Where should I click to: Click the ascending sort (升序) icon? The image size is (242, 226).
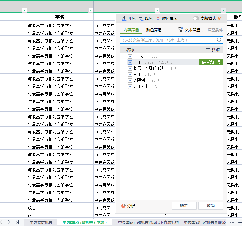point(124,19)
